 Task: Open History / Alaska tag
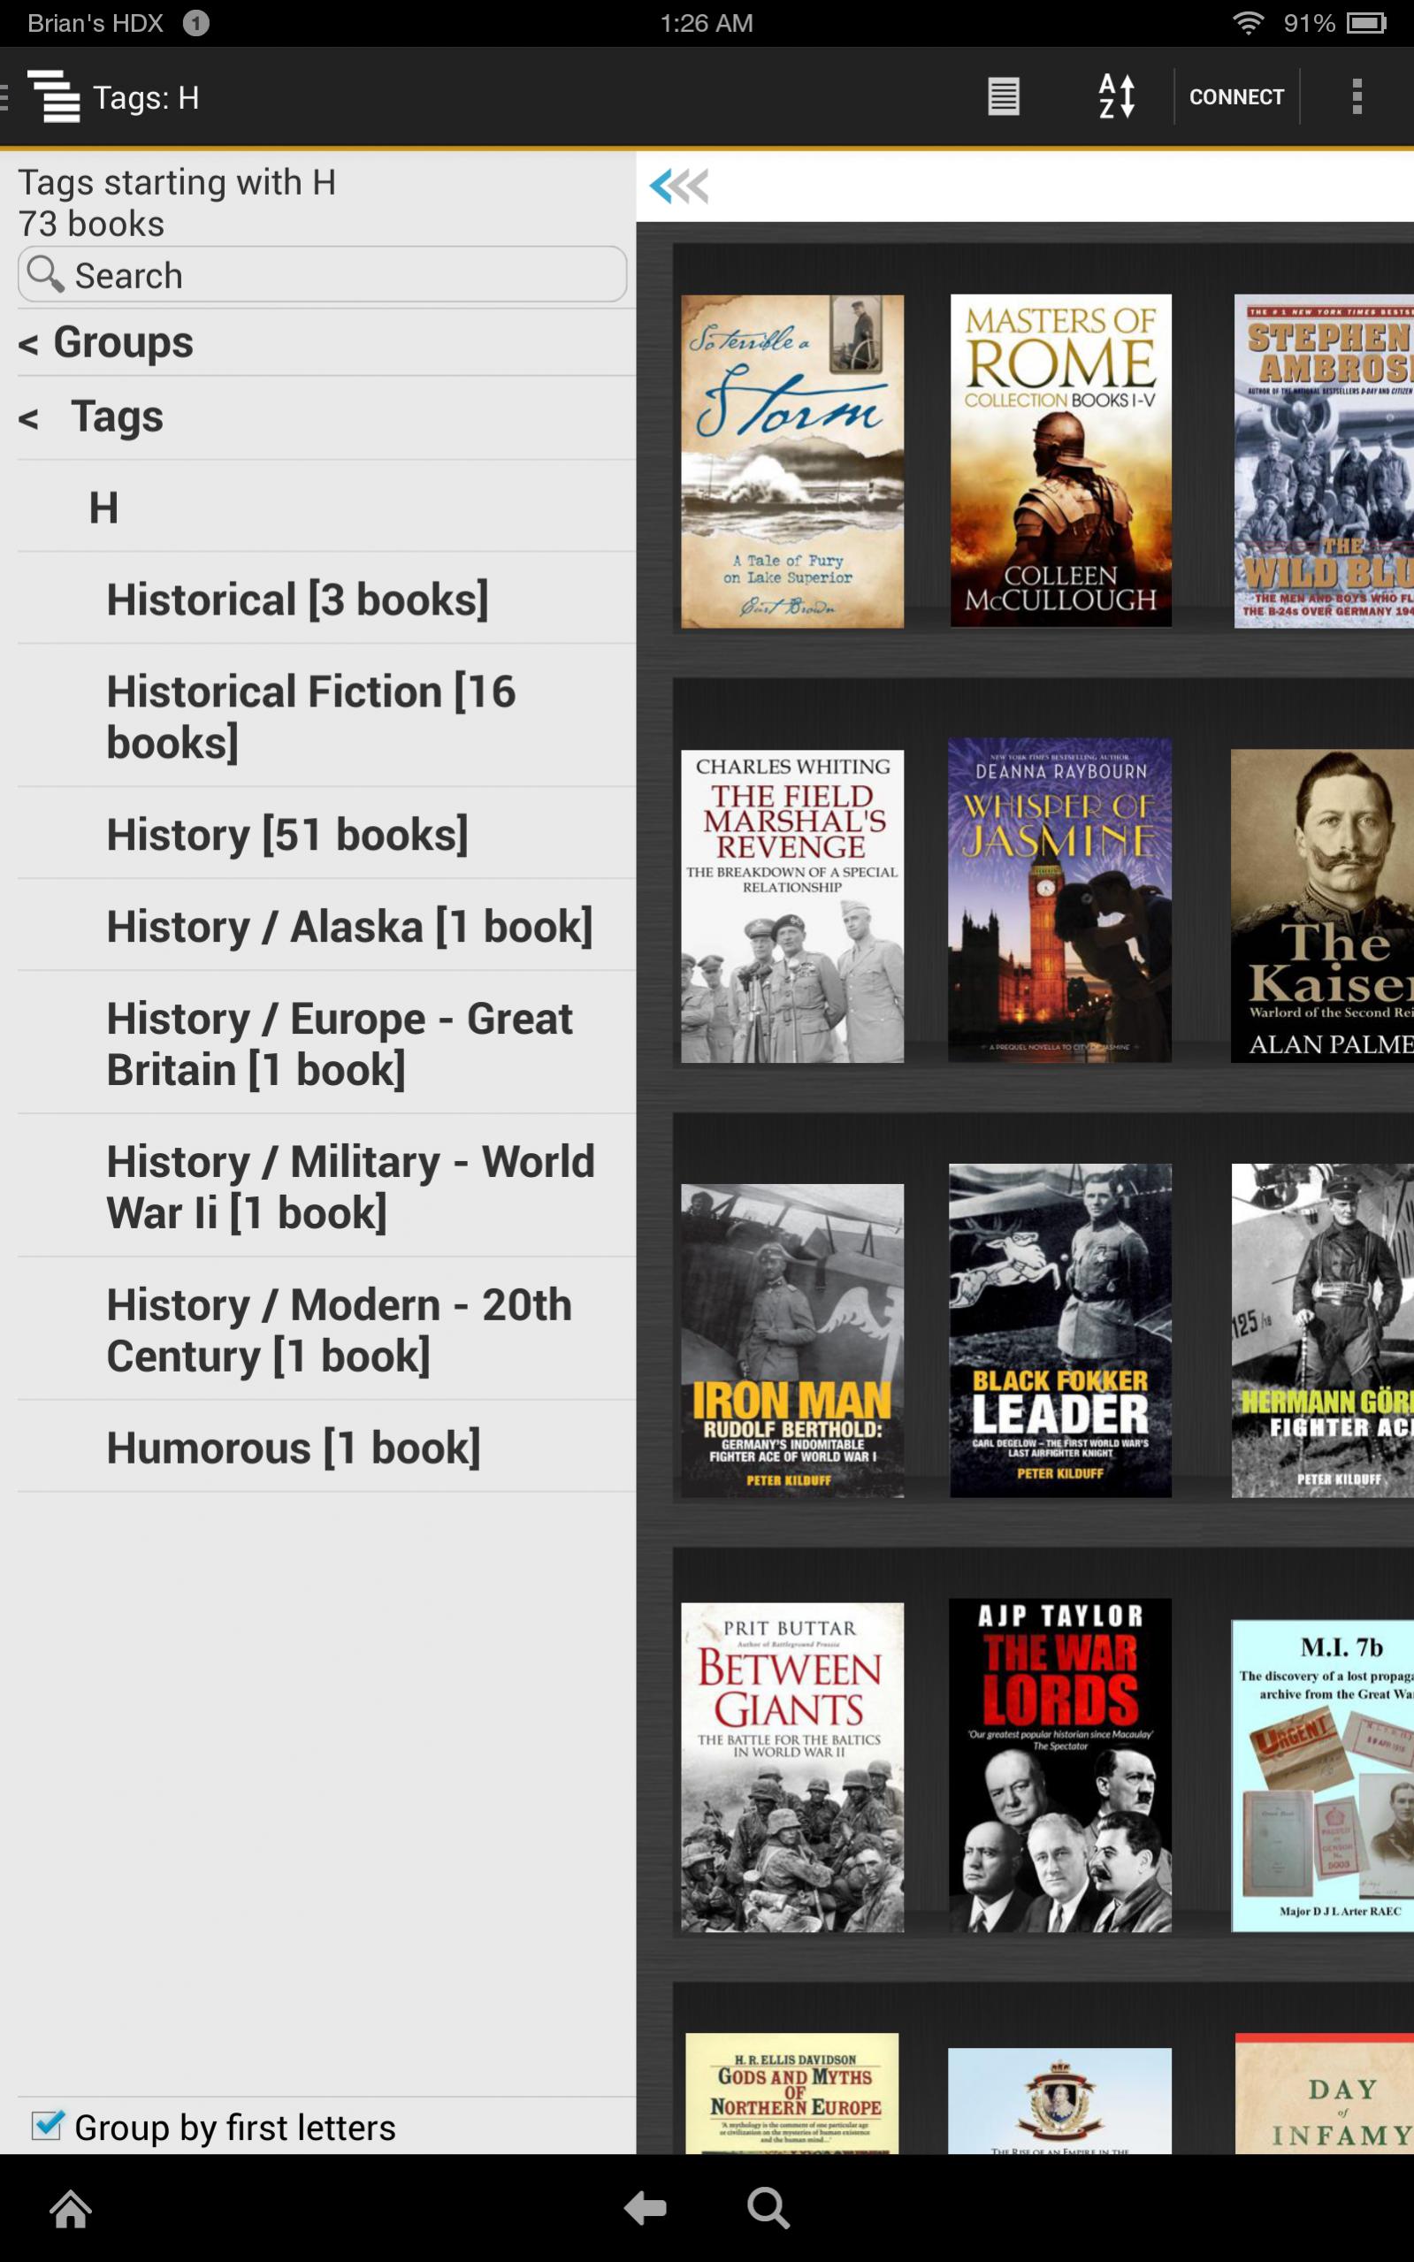(x=326, y=926)
